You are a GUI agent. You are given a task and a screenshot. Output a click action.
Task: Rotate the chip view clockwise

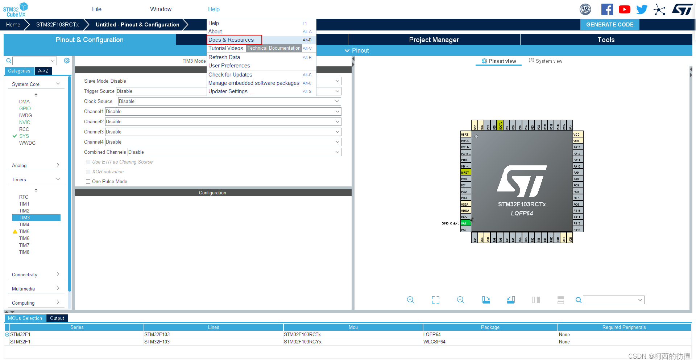pos(486,300)
